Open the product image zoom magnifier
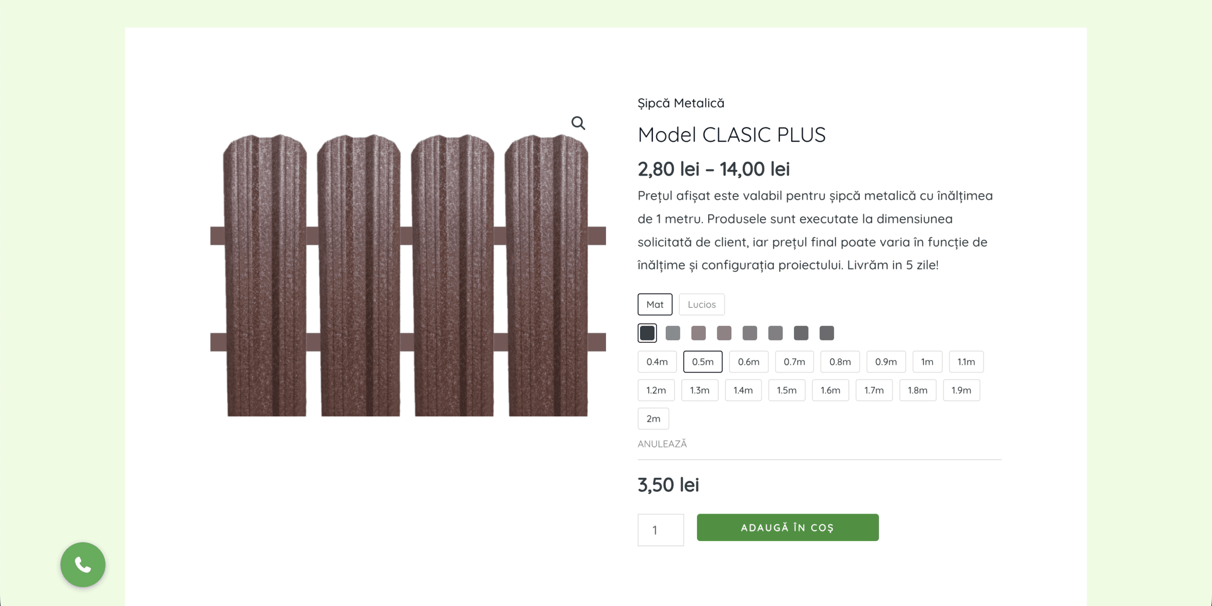 coord(578,123)
